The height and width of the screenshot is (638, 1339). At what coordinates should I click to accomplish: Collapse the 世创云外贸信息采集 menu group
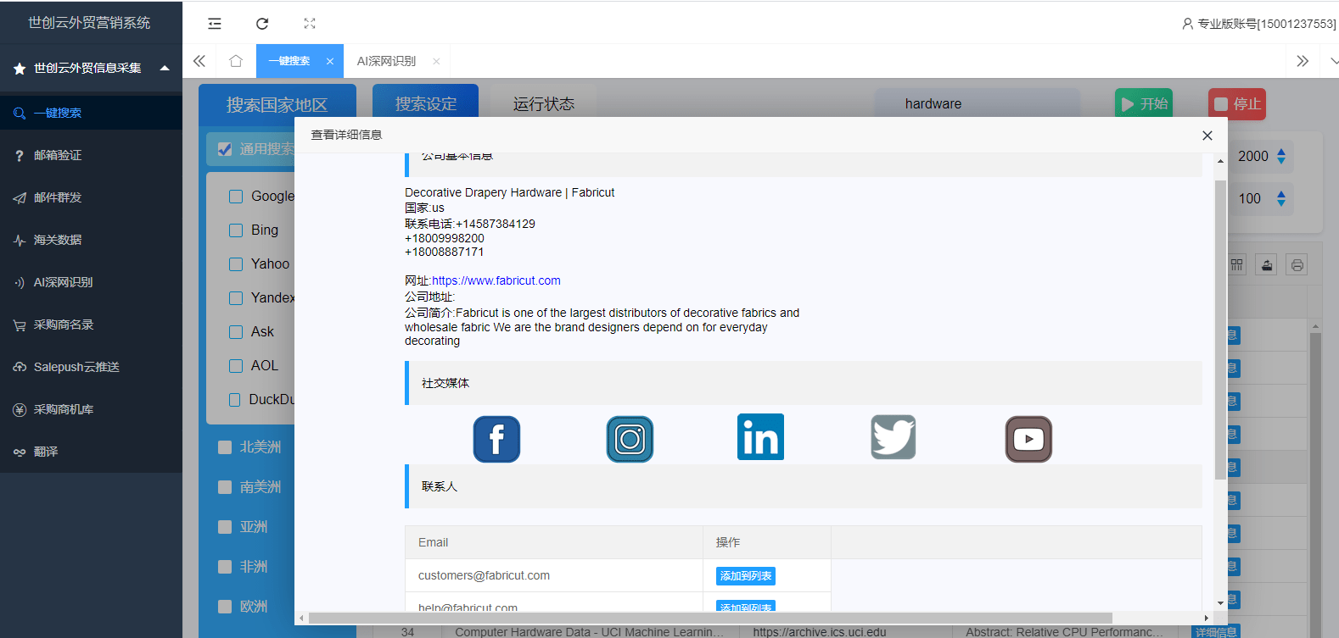point(91,68)
